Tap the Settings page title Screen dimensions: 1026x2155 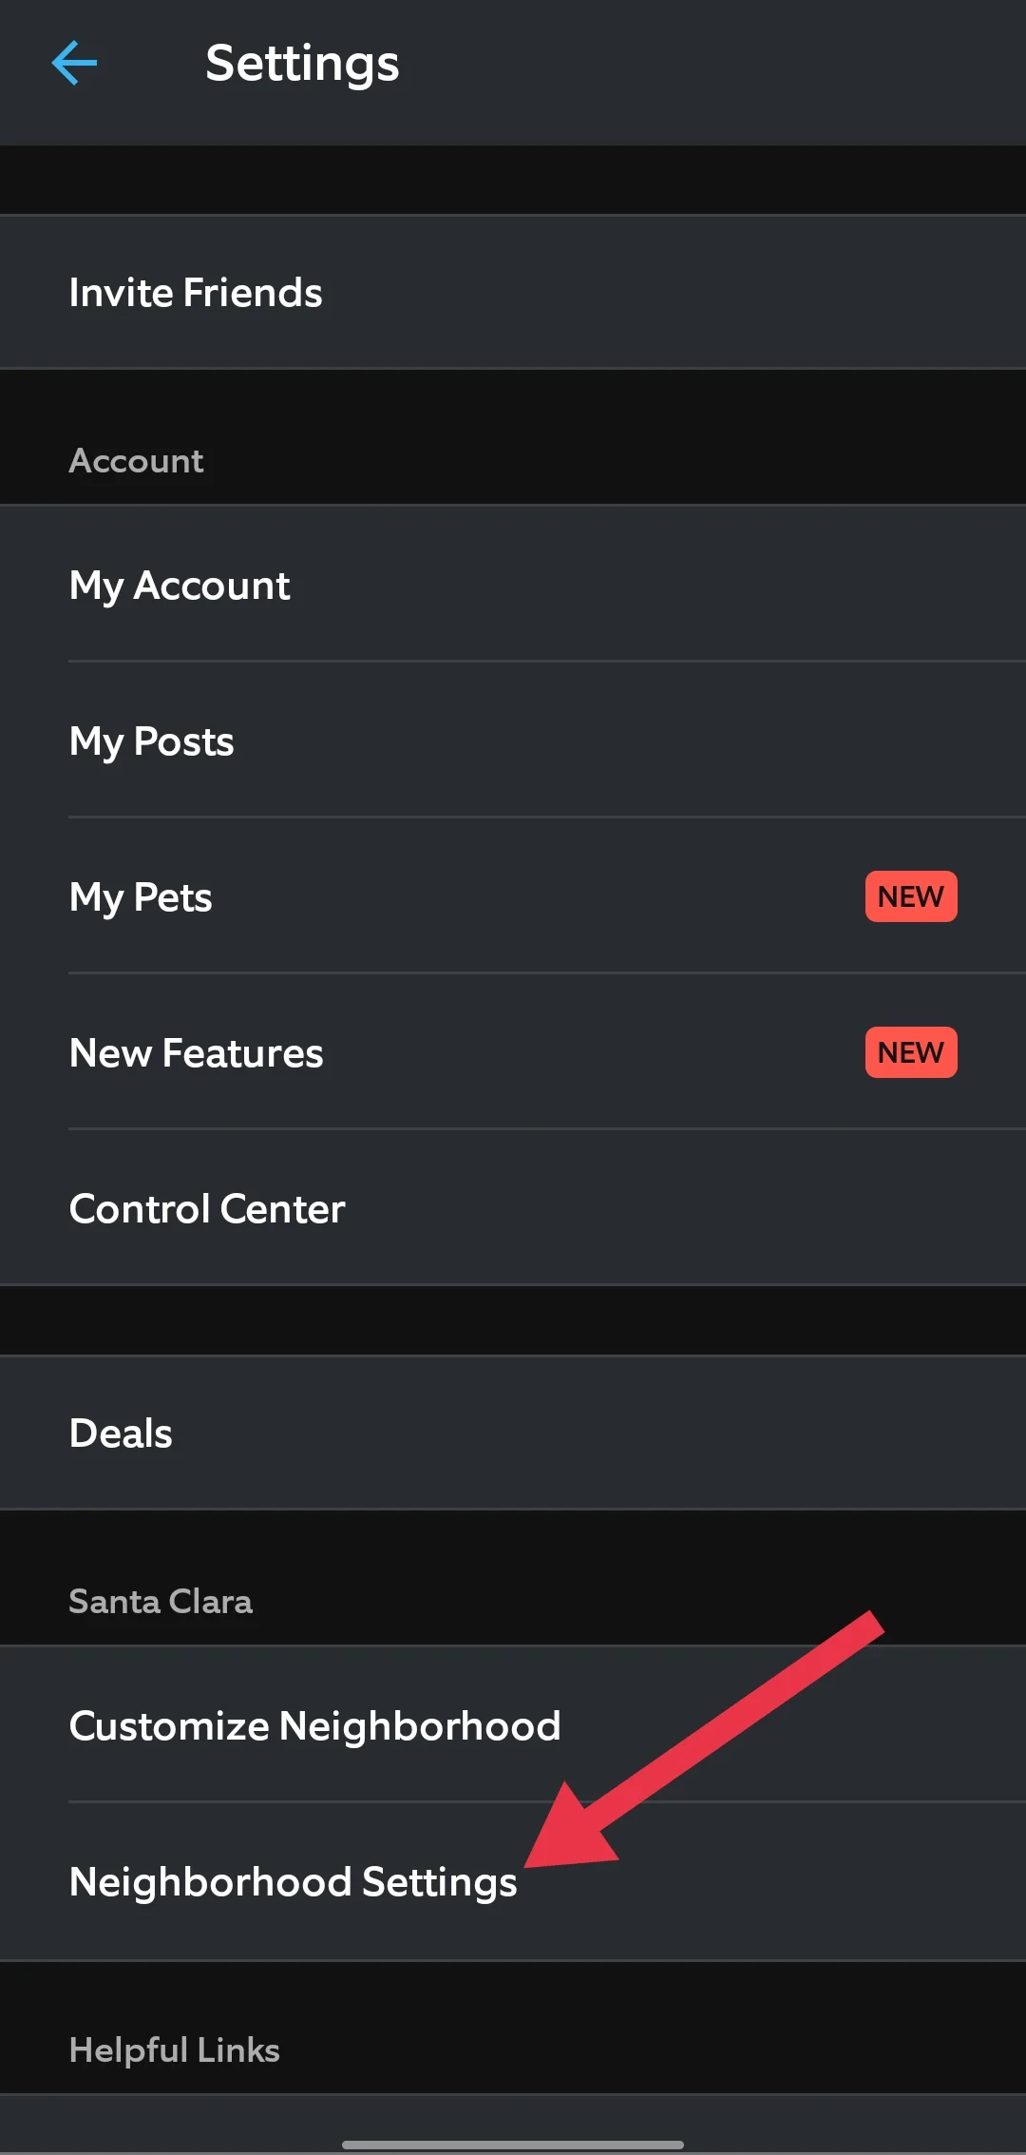(302, 64)
